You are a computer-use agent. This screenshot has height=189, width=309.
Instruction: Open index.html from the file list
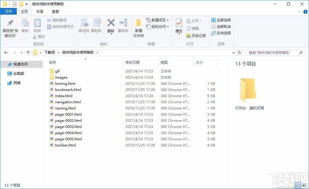[64, 96]
